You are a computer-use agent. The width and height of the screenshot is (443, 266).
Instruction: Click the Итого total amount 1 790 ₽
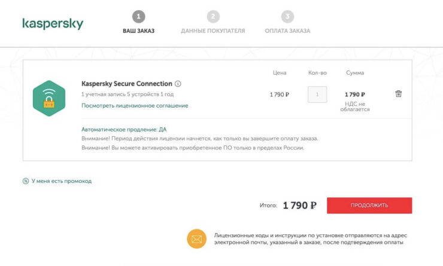(x=299, y=206)
